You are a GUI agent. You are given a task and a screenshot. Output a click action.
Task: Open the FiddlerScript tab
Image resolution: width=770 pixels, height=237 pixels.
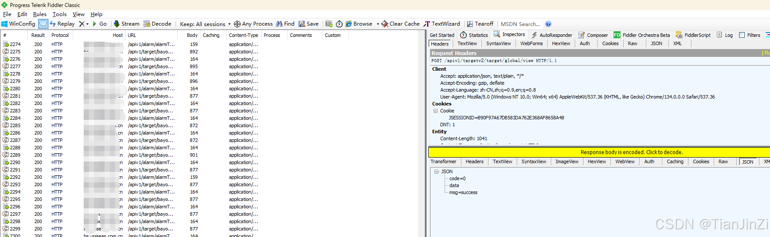coord(693,35)
